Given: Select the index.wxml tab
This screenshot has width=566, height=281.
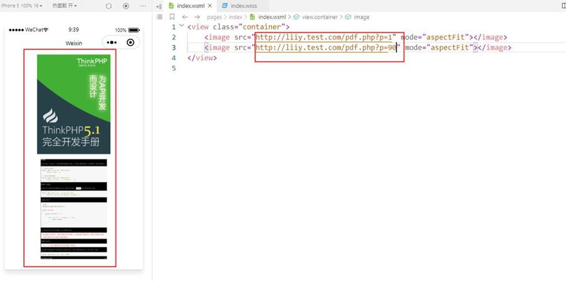Looking at the screenshot, I should (x=189, y=6).
